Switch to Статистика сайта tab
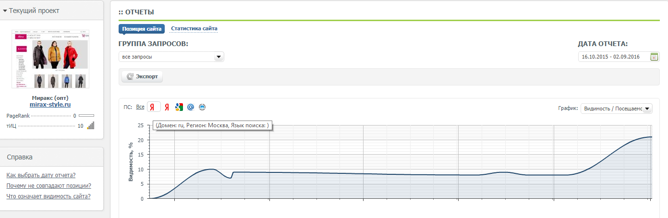Viewport: 668px width, 218px height. (x=194, y=29)
